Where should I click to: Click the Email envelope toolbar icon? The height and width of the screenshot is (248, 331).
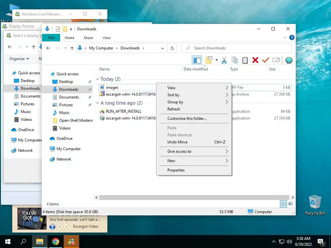(276, 60)
